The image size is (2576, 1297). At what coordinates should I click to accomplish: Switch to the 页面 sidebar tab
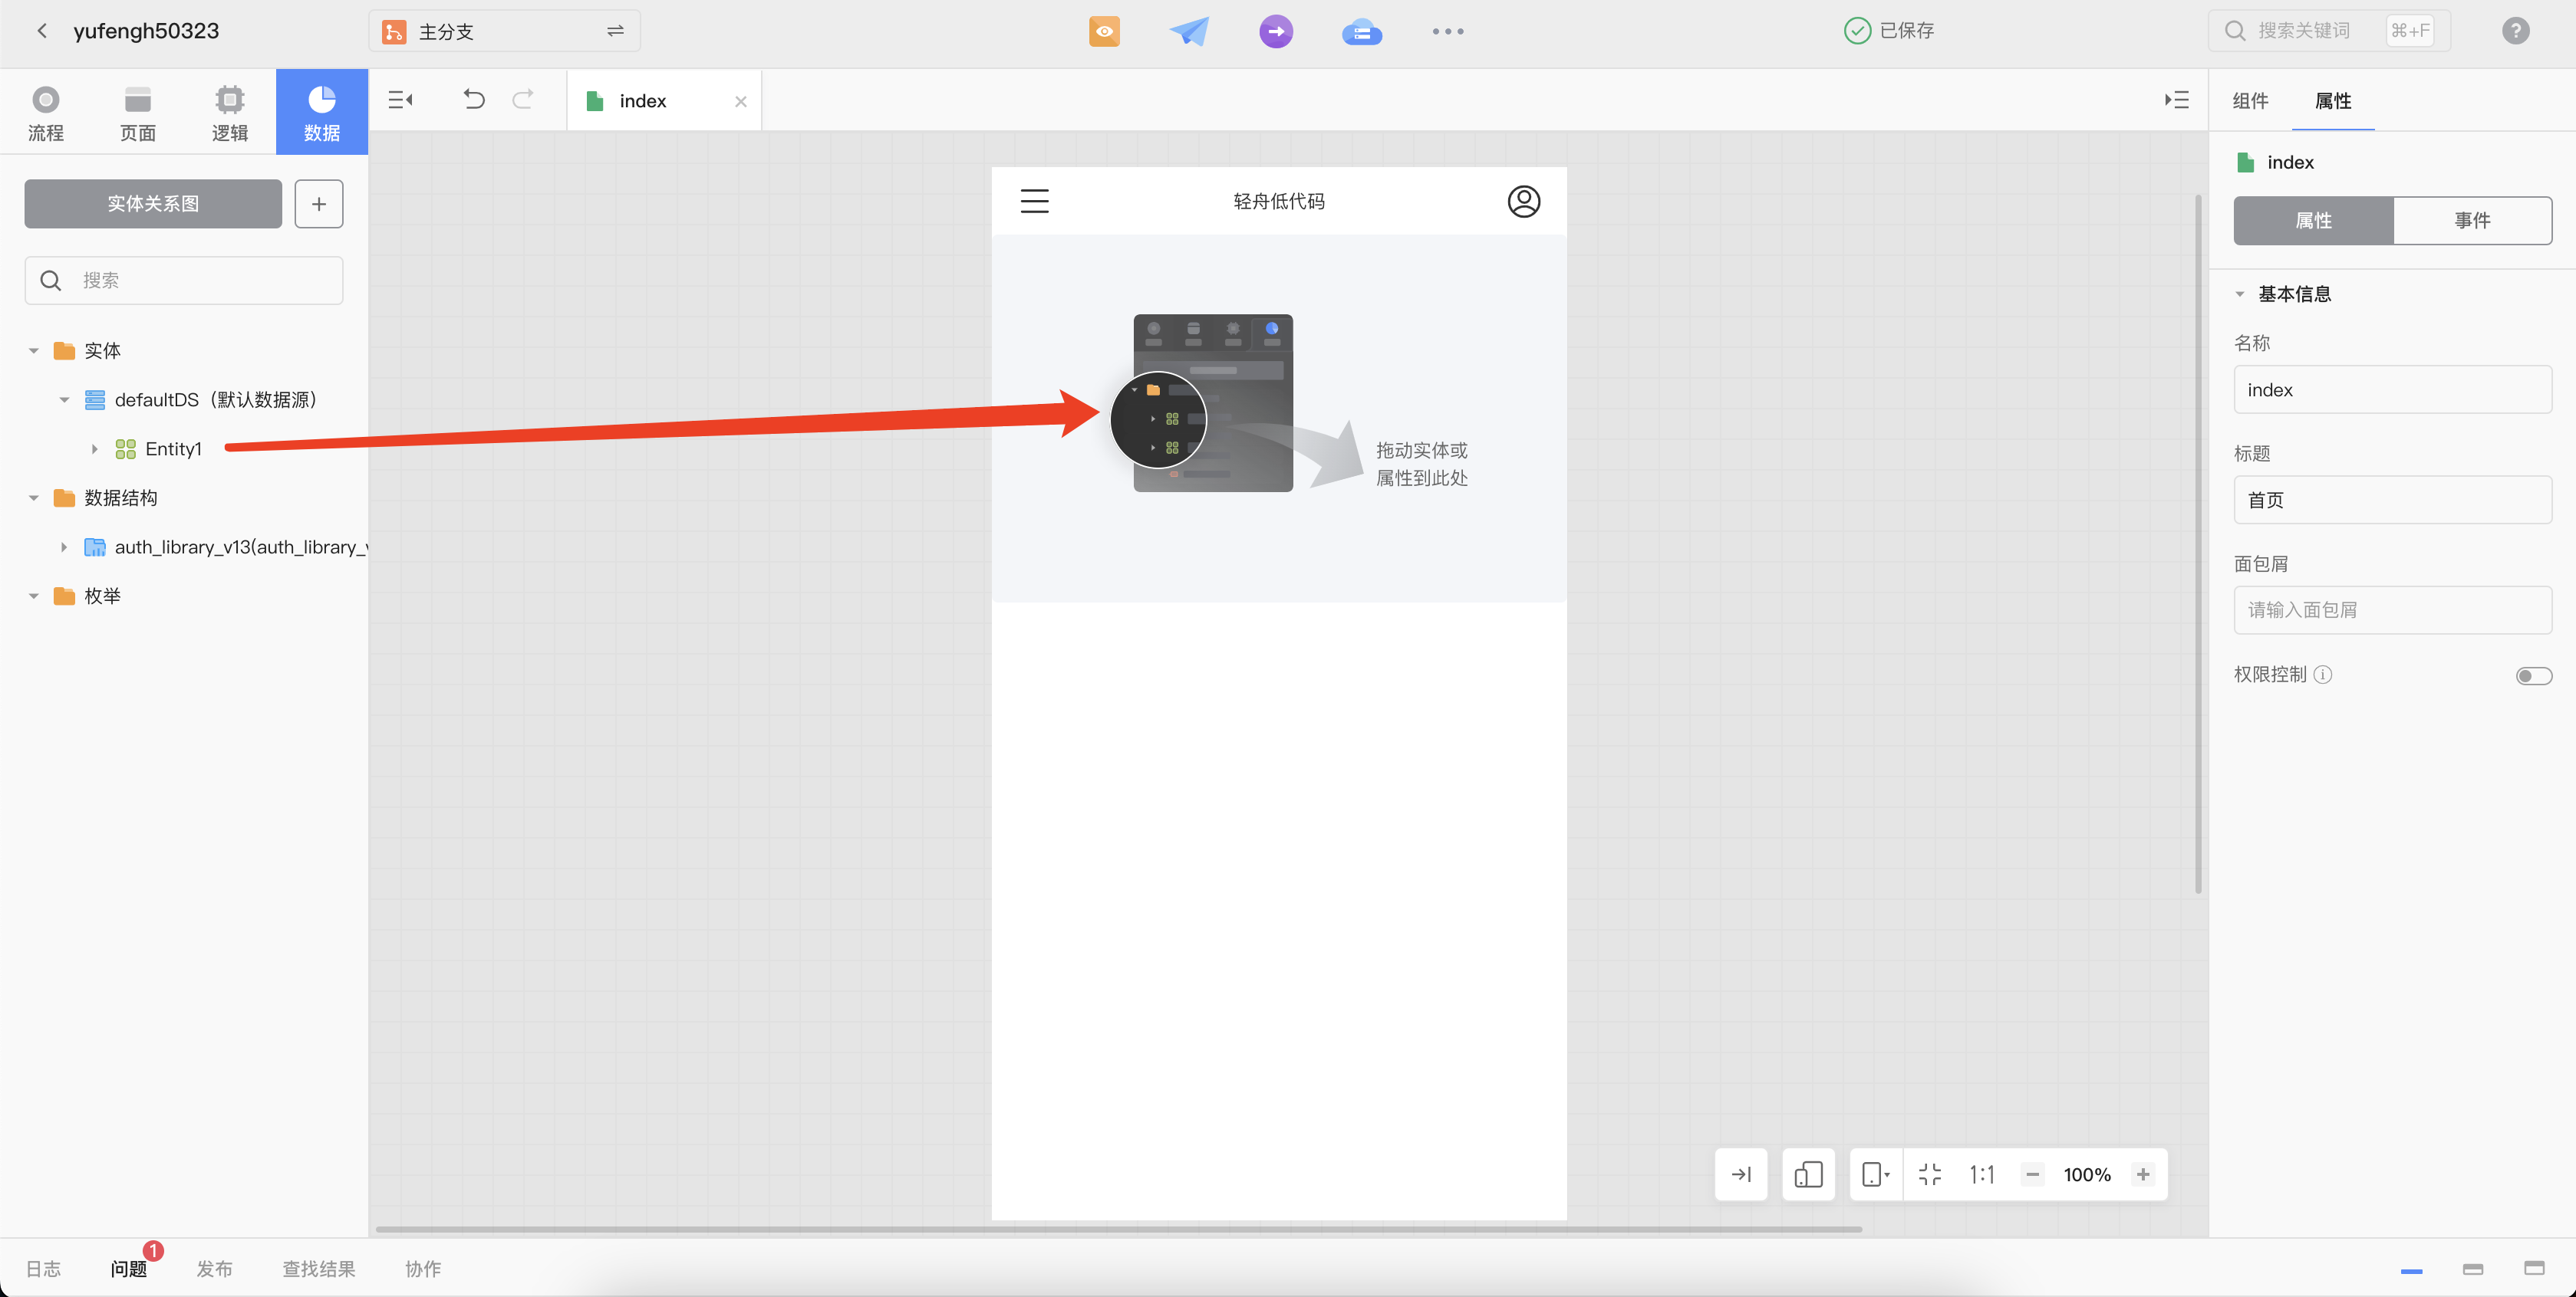(x=138, y=113)
